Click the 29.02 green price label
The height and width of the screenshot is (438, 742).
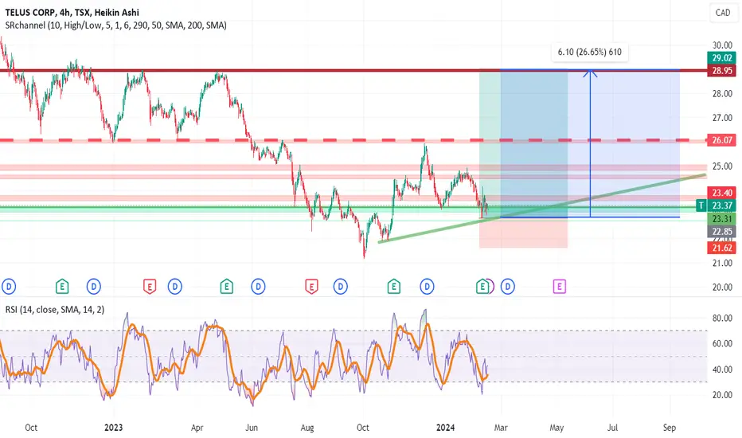[x=722, y=58]
